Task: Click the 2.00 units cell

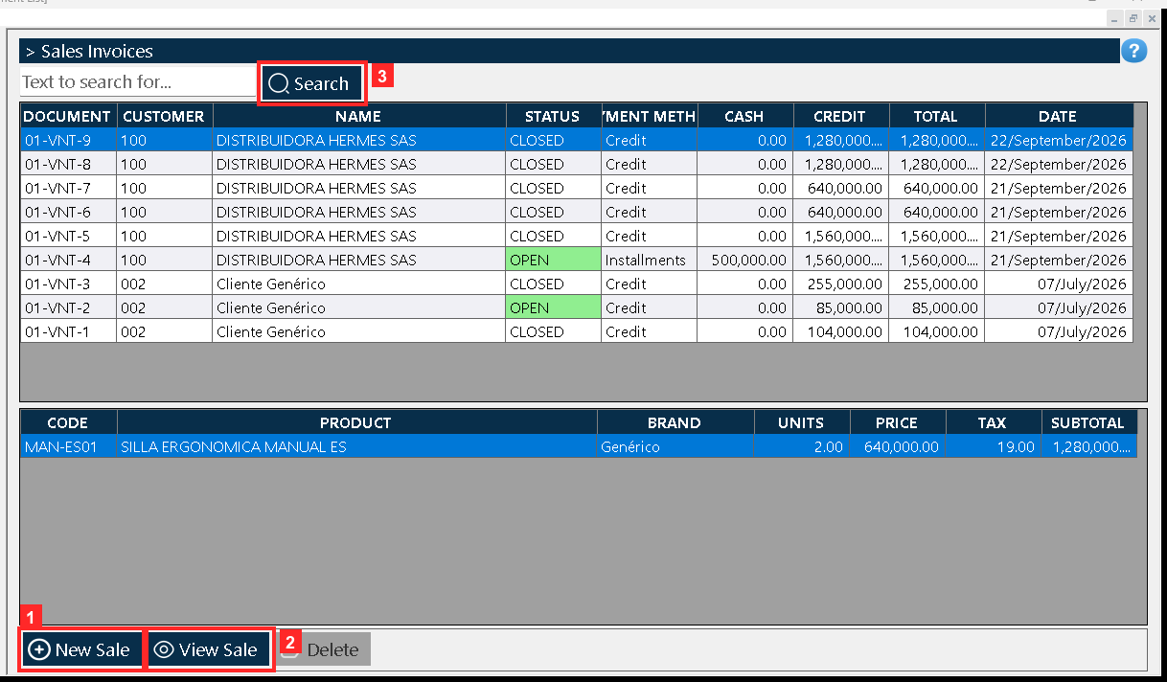Action: (x=801, y=446)
